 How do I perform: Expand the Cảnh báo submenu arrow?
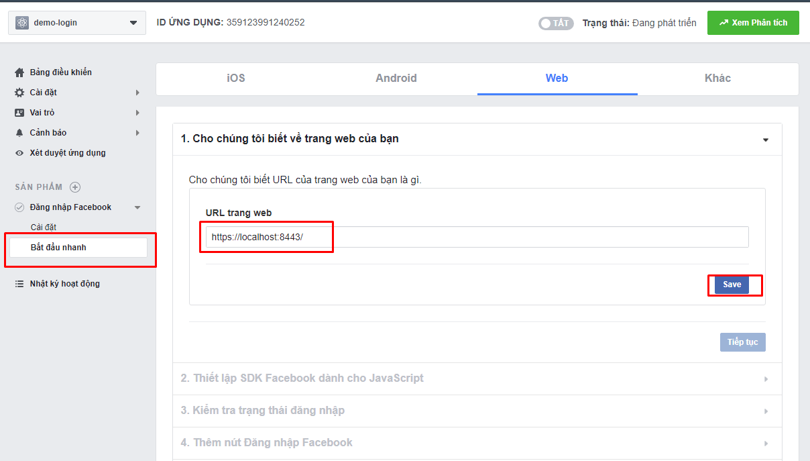(137, 133)
